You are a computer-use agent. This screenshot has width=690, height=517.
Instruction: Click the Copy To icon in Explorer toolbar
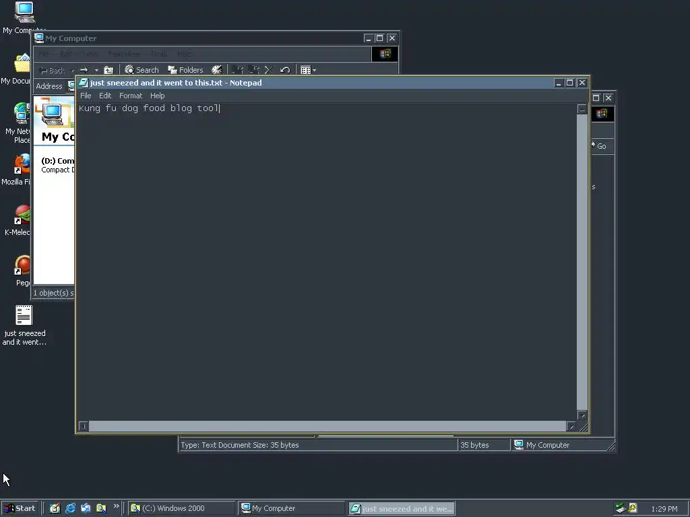(x=254, y=70)
